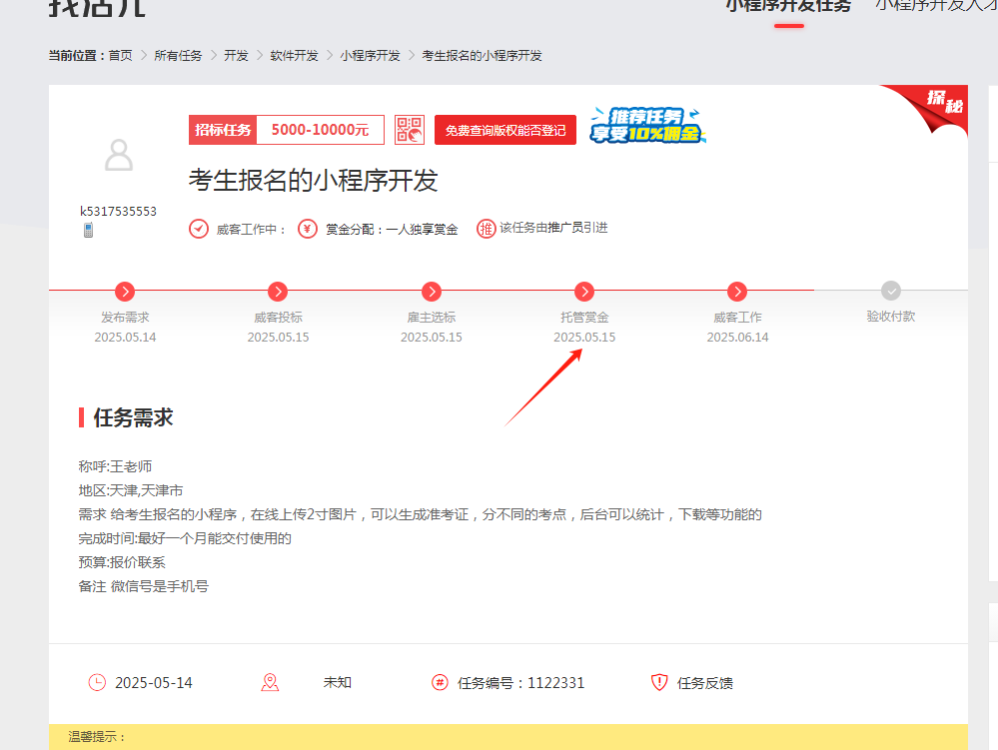Screen dimensions: 998x750
Task: Click the checkmark icon before 威客工作中
Action: (x=197, y=228)
